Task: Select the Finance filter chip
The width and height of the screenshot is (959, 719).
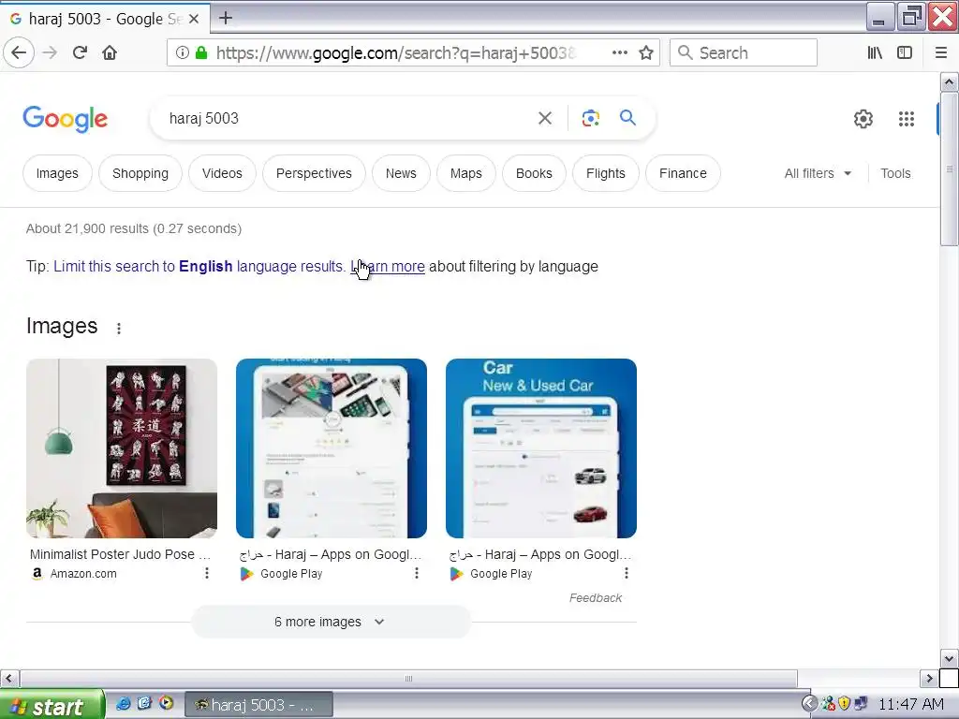Action: 683,173
